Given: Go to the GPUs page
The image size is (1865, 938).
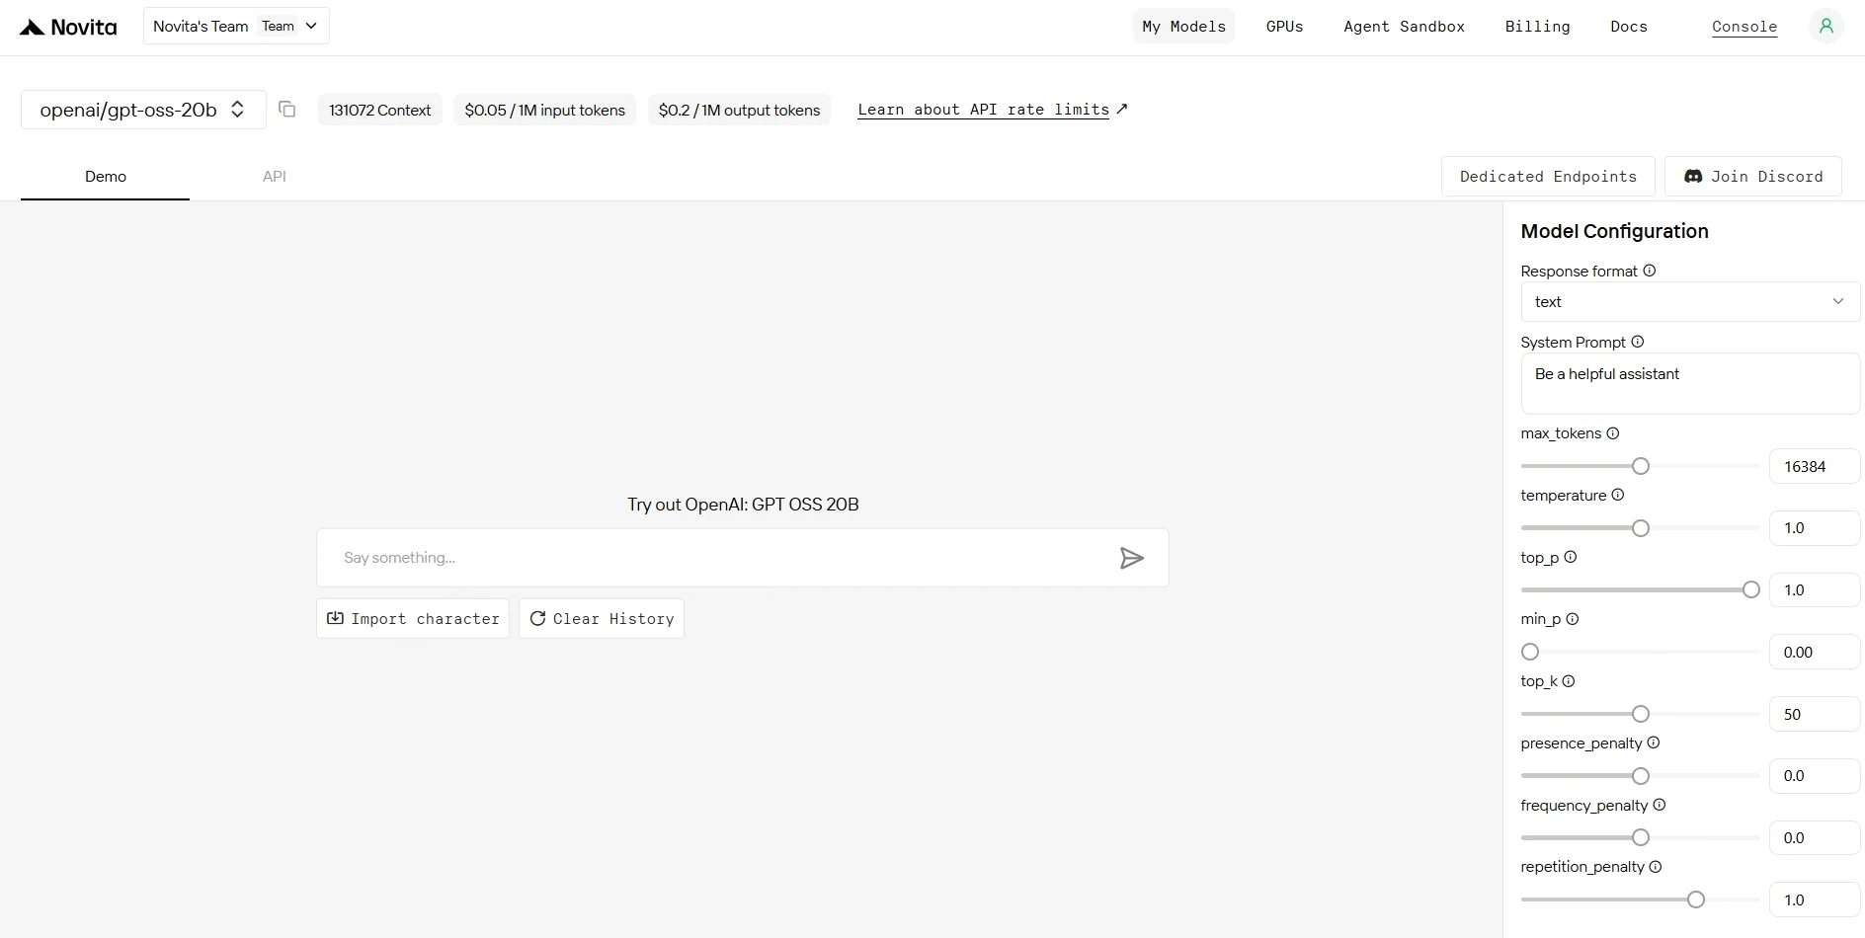Looking at the screenshot, I should tap(1285, 27).
